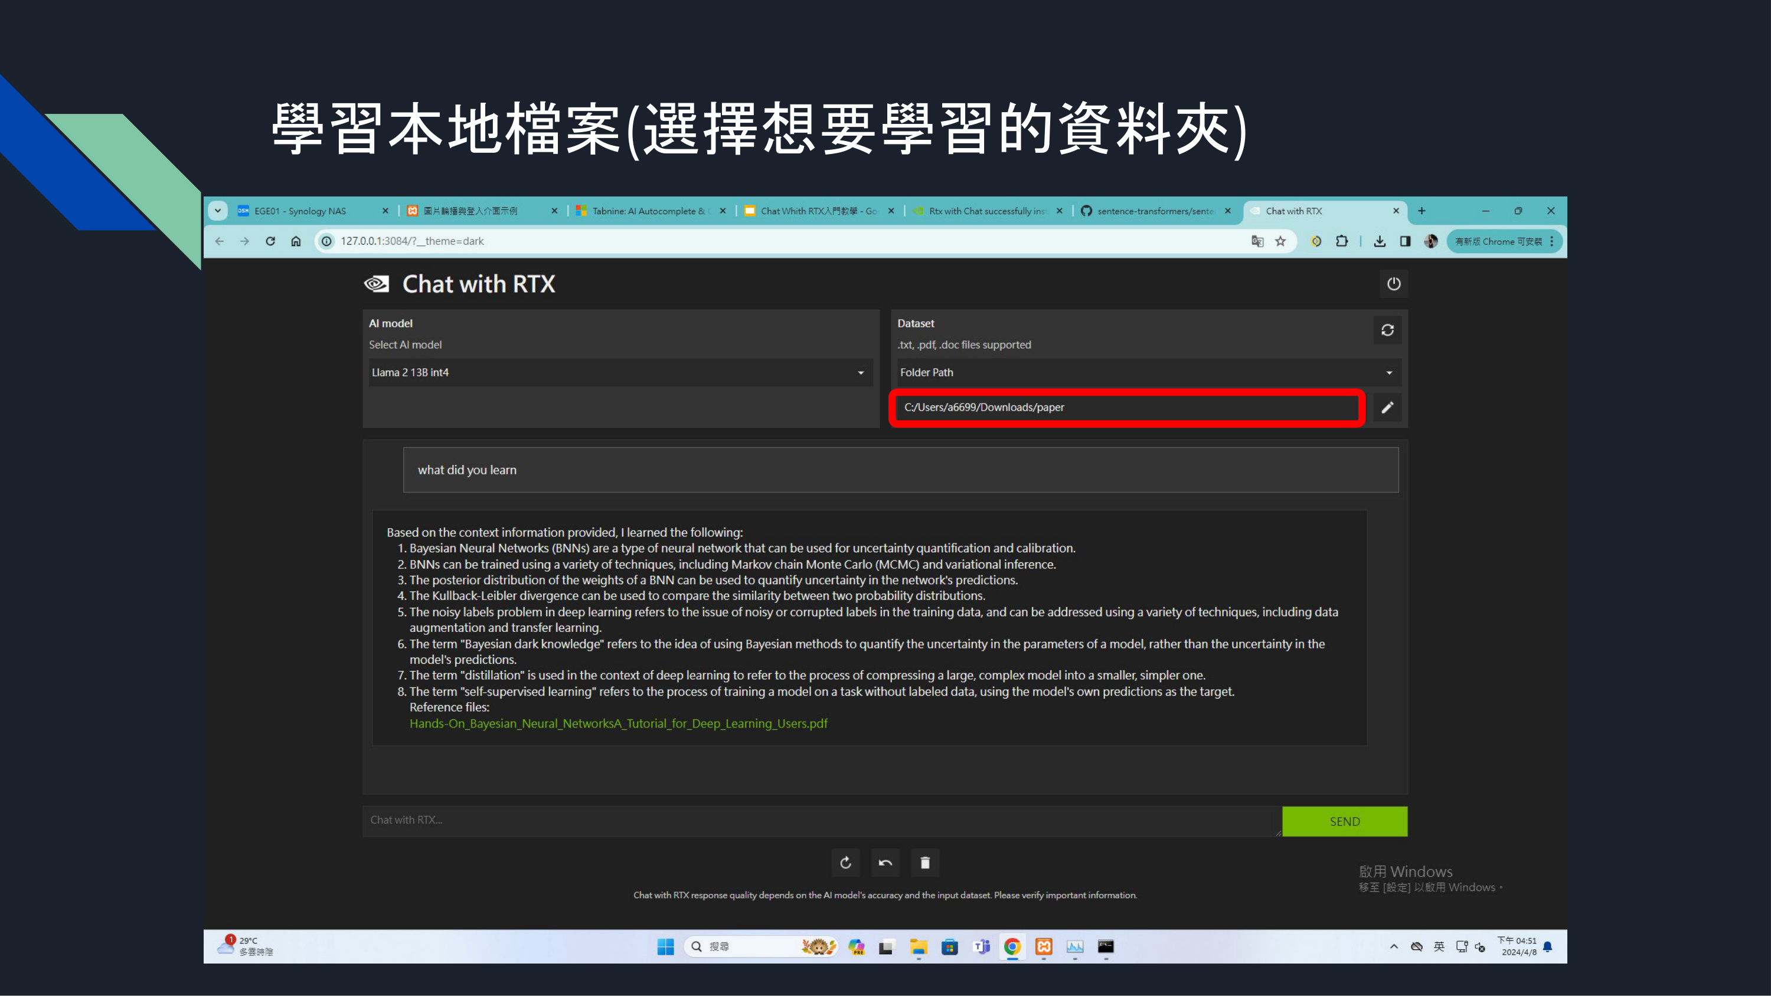1771x996 pixels.
Task: Expand the Folder Path dataset dropdown
Action: 1149,372
